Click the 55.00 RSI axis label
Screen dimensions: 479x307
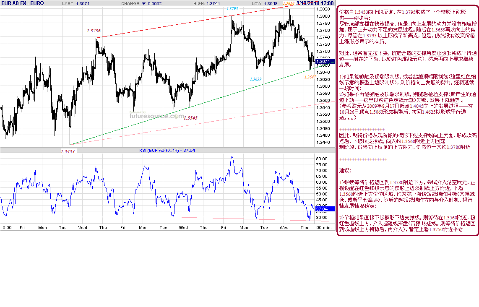322,188
